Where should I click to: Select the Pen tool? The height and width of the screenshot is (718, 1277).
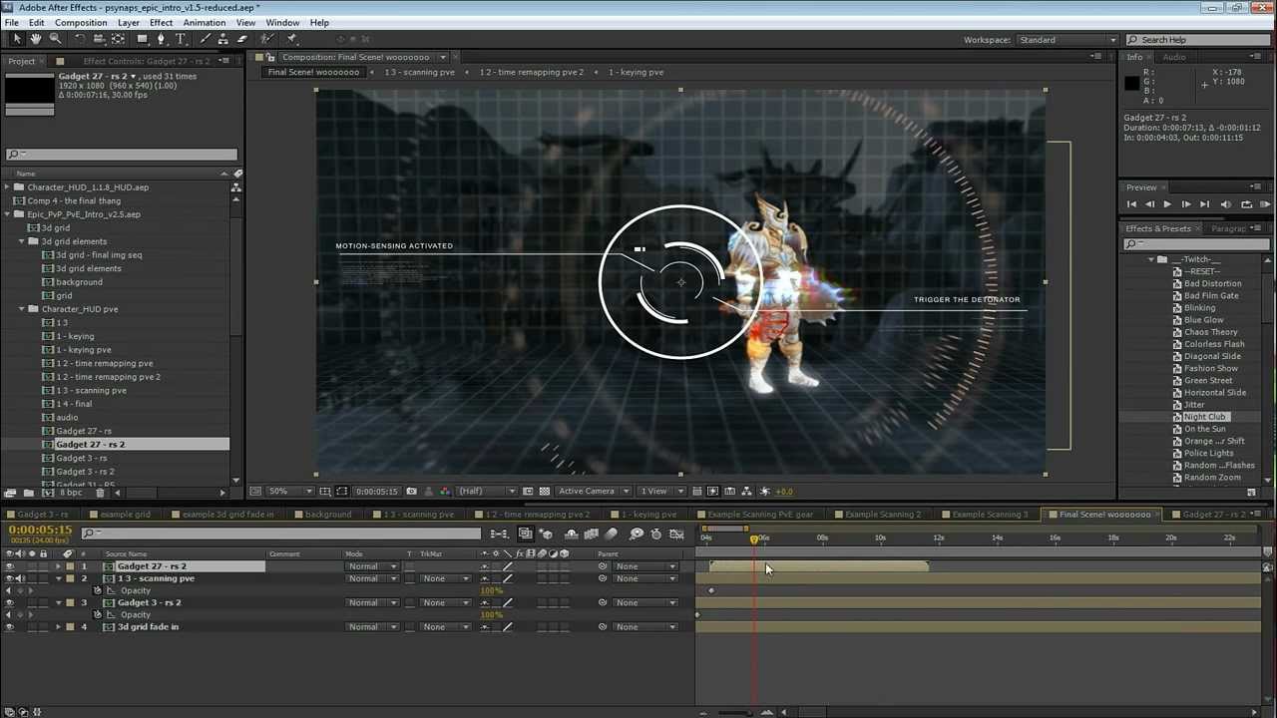(161, 39)
